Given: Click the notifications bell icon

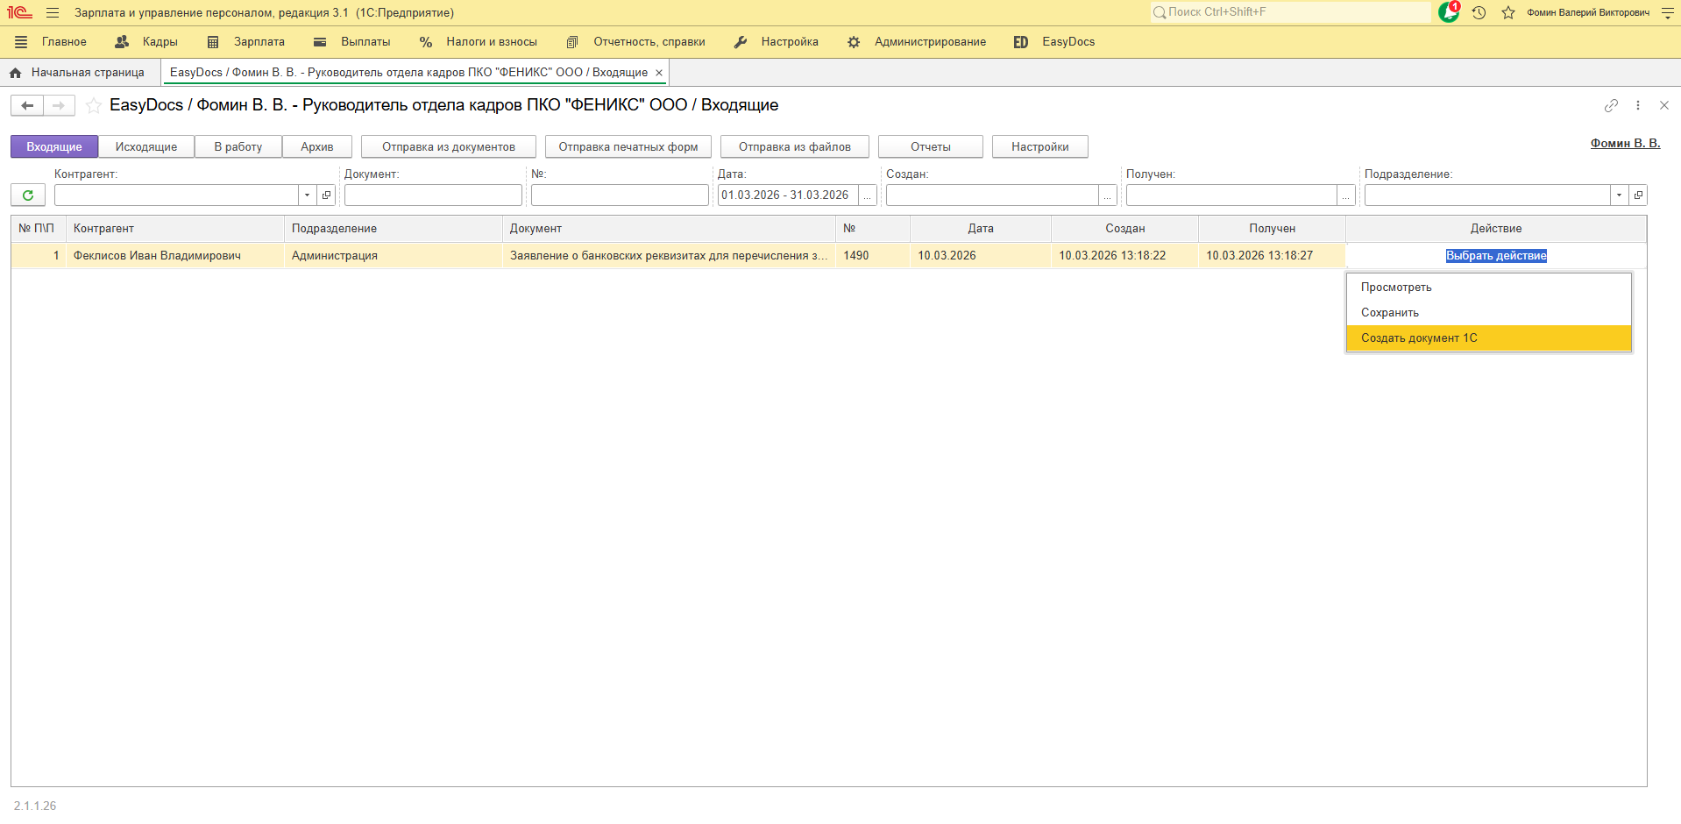Looking at the screenshot, I should tap(1448, 12).
